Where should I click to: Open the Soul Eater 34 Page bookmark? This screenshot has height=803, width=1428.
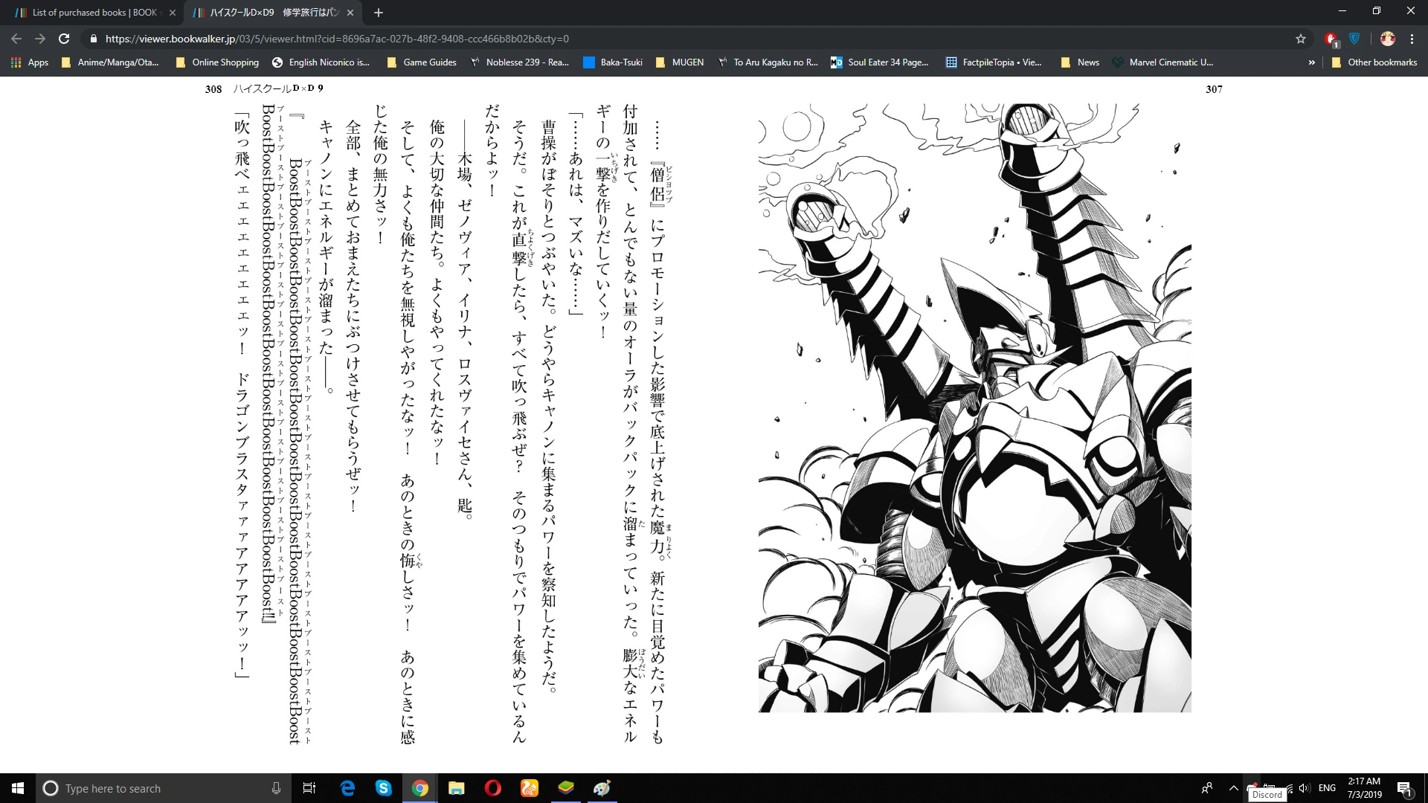880,62
